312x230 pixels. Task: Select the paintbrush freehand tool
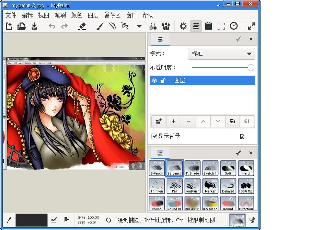point(100,26)
